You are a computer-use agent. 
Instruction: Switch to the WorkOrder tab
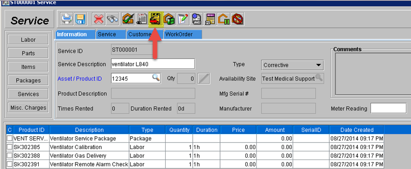(183, 34)
